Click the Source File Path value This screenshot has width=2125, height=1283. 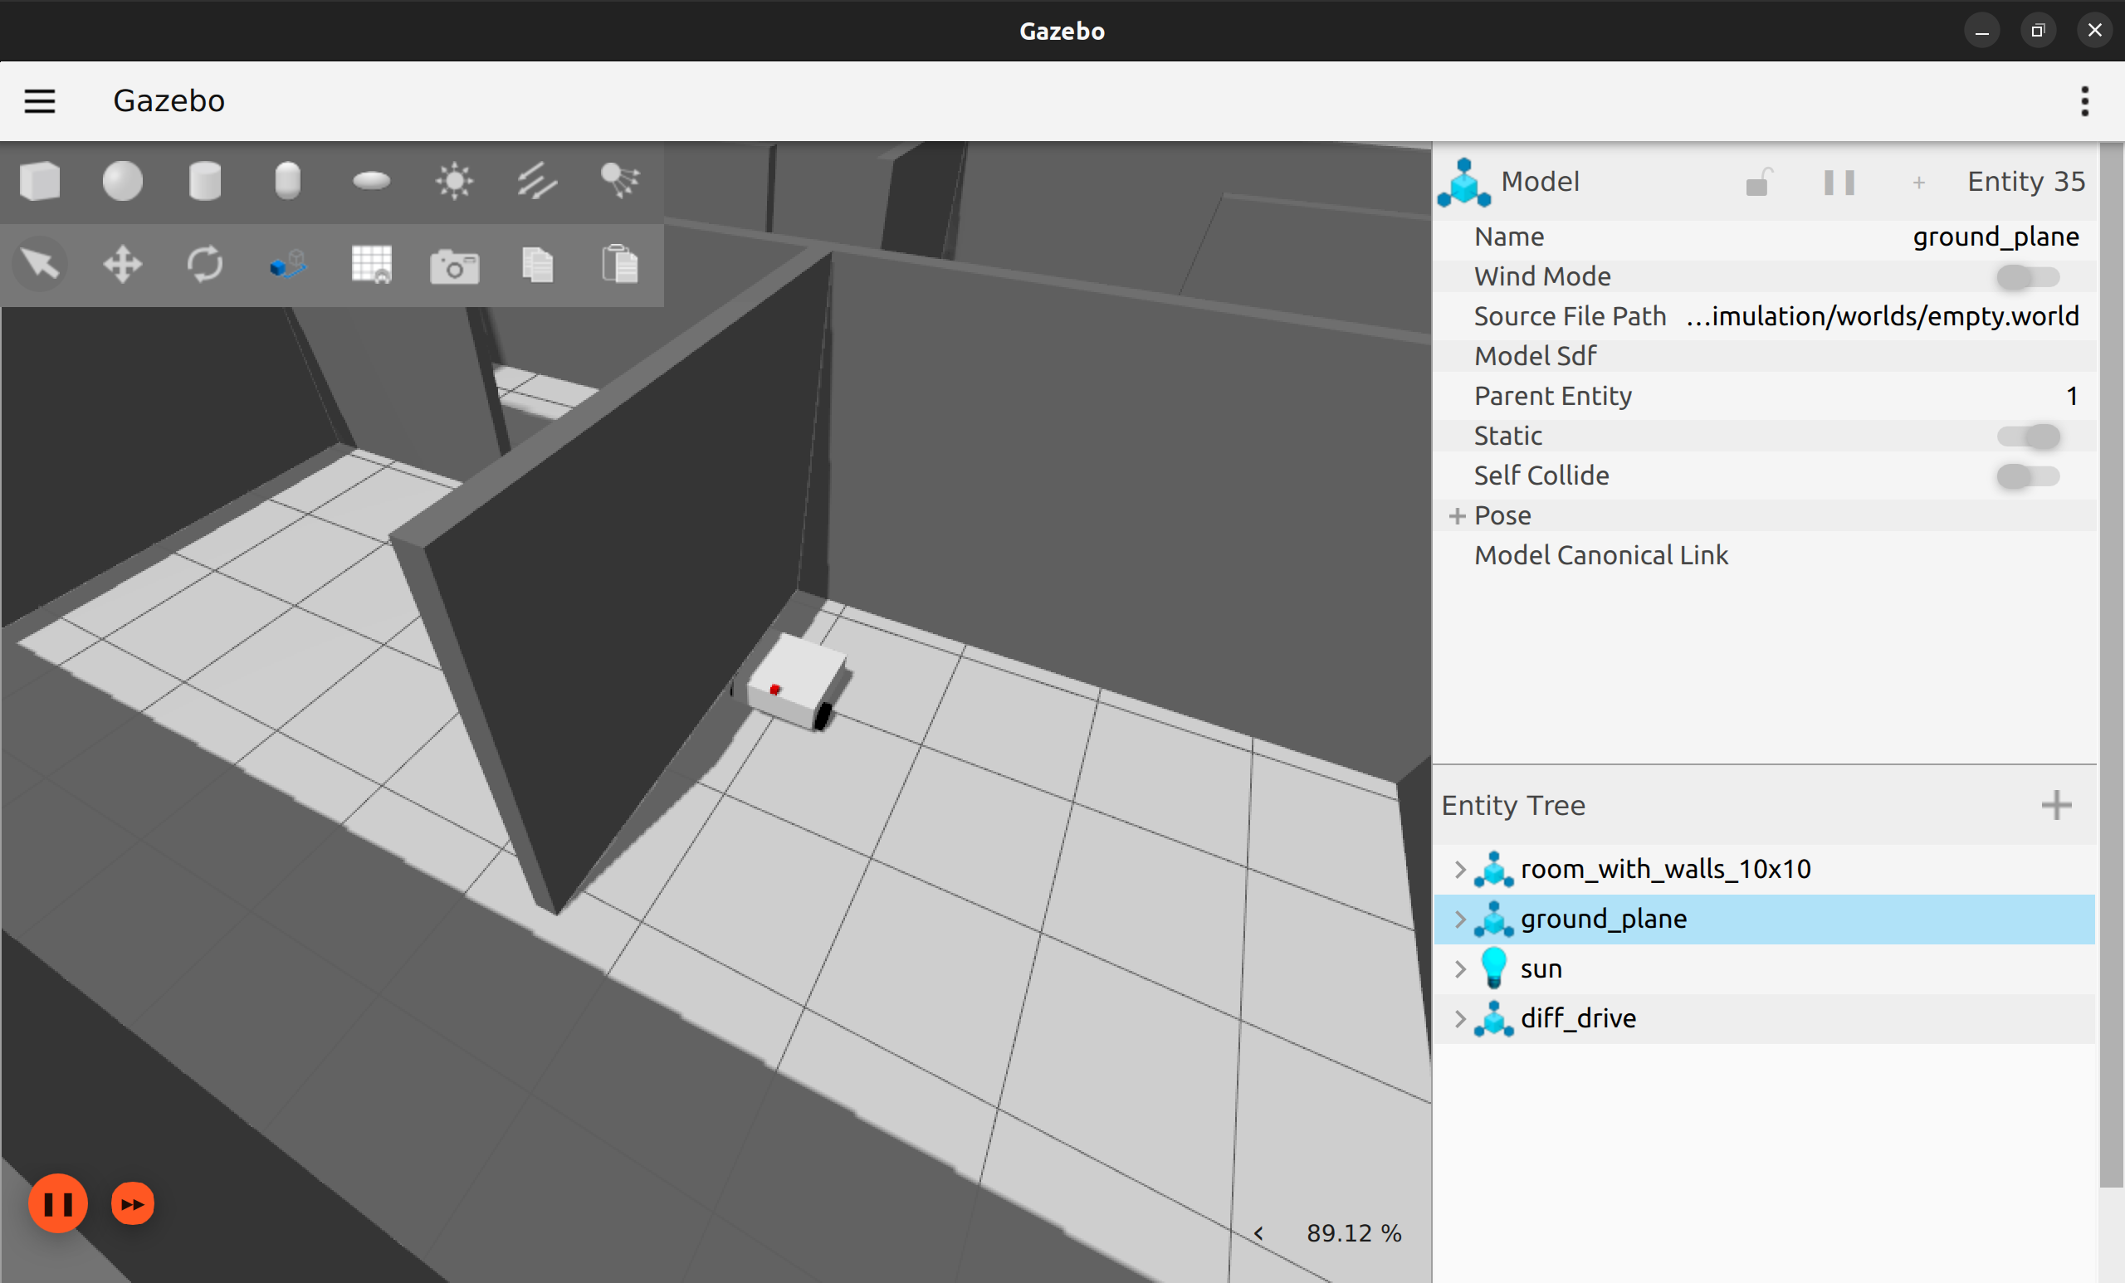click(x=1882, y=316)
